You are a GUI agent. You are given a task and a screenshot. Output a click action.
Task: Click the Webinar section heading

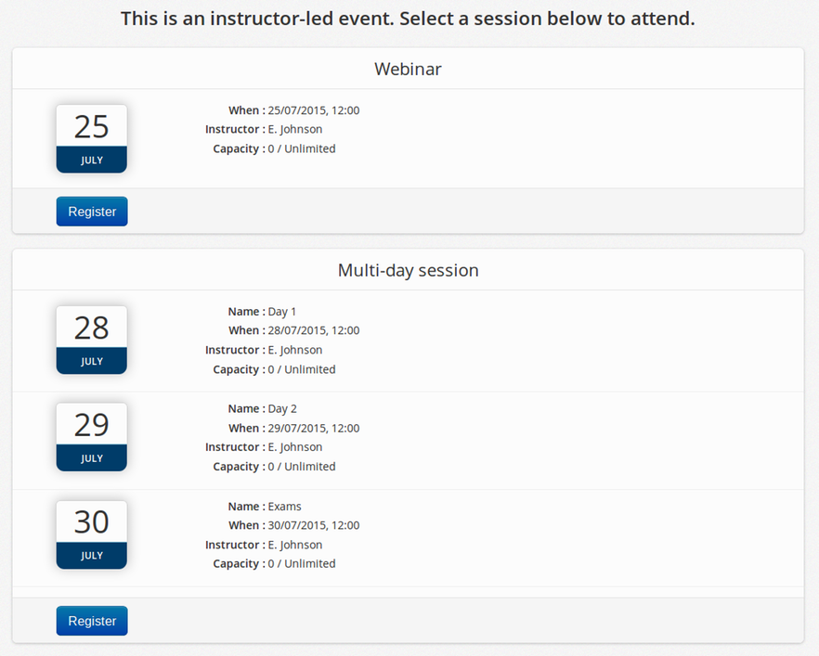(x=408, y=69)
